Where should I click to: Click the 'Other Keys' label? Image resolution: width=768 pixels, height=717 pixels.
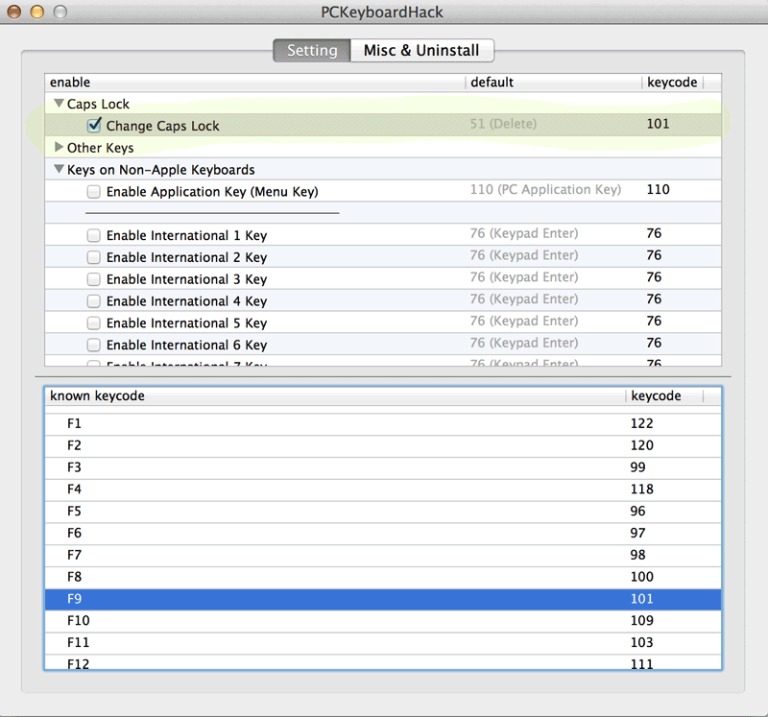pos(101,148)
